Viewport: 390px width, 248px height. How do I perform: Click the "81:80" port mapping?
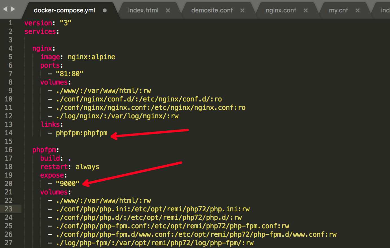pyautogui.click(x=69, y=74)
